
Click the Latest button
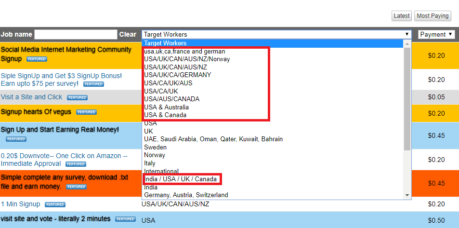[x=401, y=16]
